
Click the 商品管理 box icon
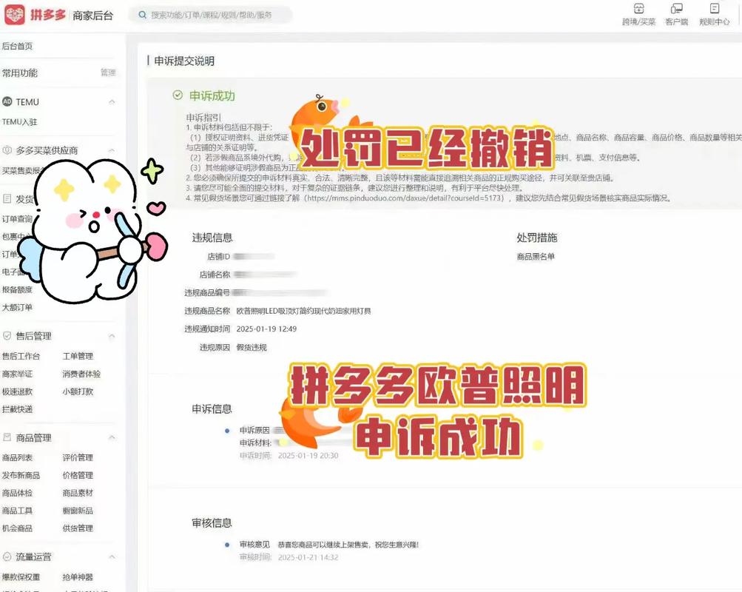tap(7, 437)
